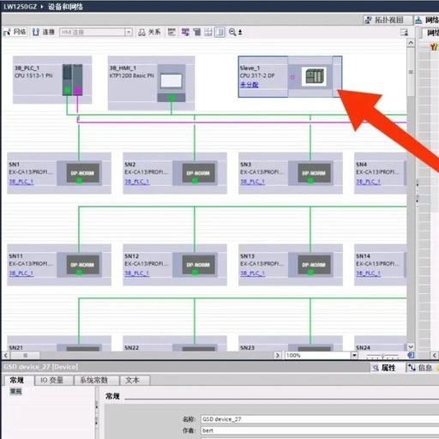The height and width of the screenshot is (439, 439).
Task: Click the green PROFINET port on 3B_PLC_1
Action: tap(68, 90)
